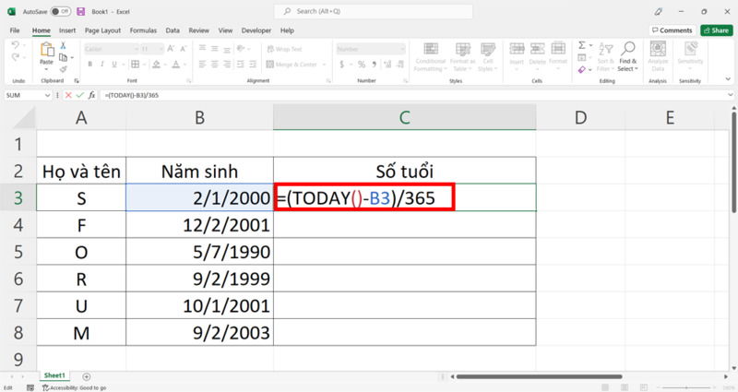Screen dimensions: 738x392
Task: Click the Accounting Number Format dollar icon
Action: click(341, 64)
